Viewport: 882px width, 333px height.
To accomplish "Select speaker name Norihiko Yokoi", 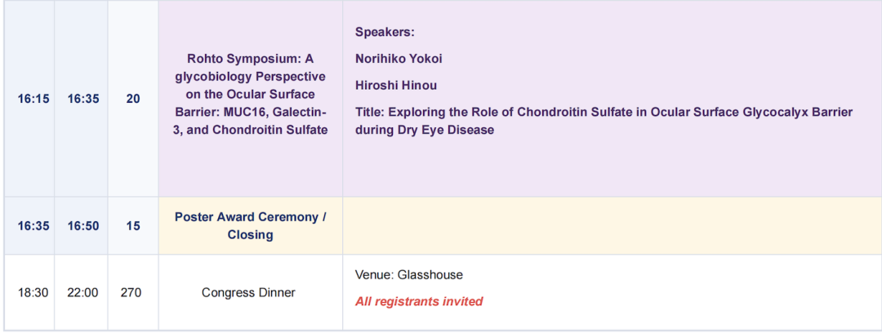I will pyautogui.click(x=399, y=59).
